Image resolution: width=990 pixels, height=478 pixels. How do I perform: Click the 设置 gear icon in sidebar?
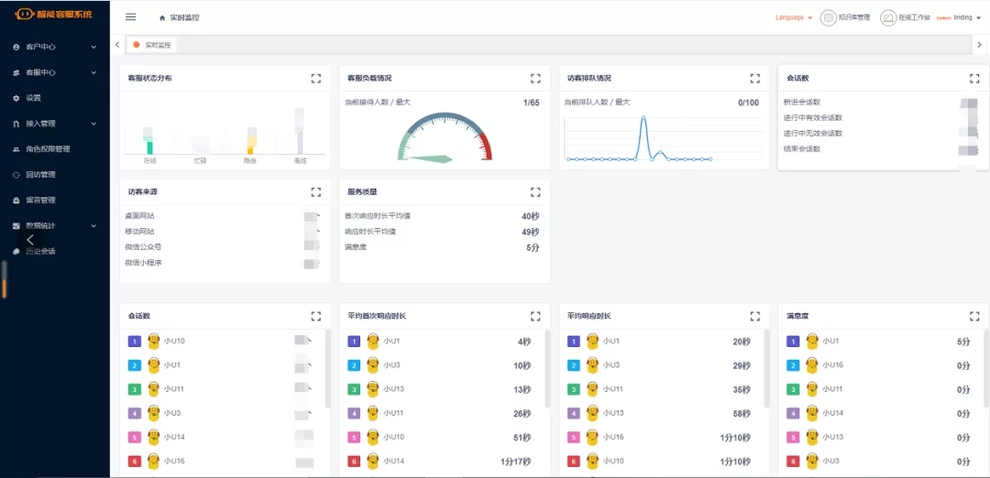(16, 98)
